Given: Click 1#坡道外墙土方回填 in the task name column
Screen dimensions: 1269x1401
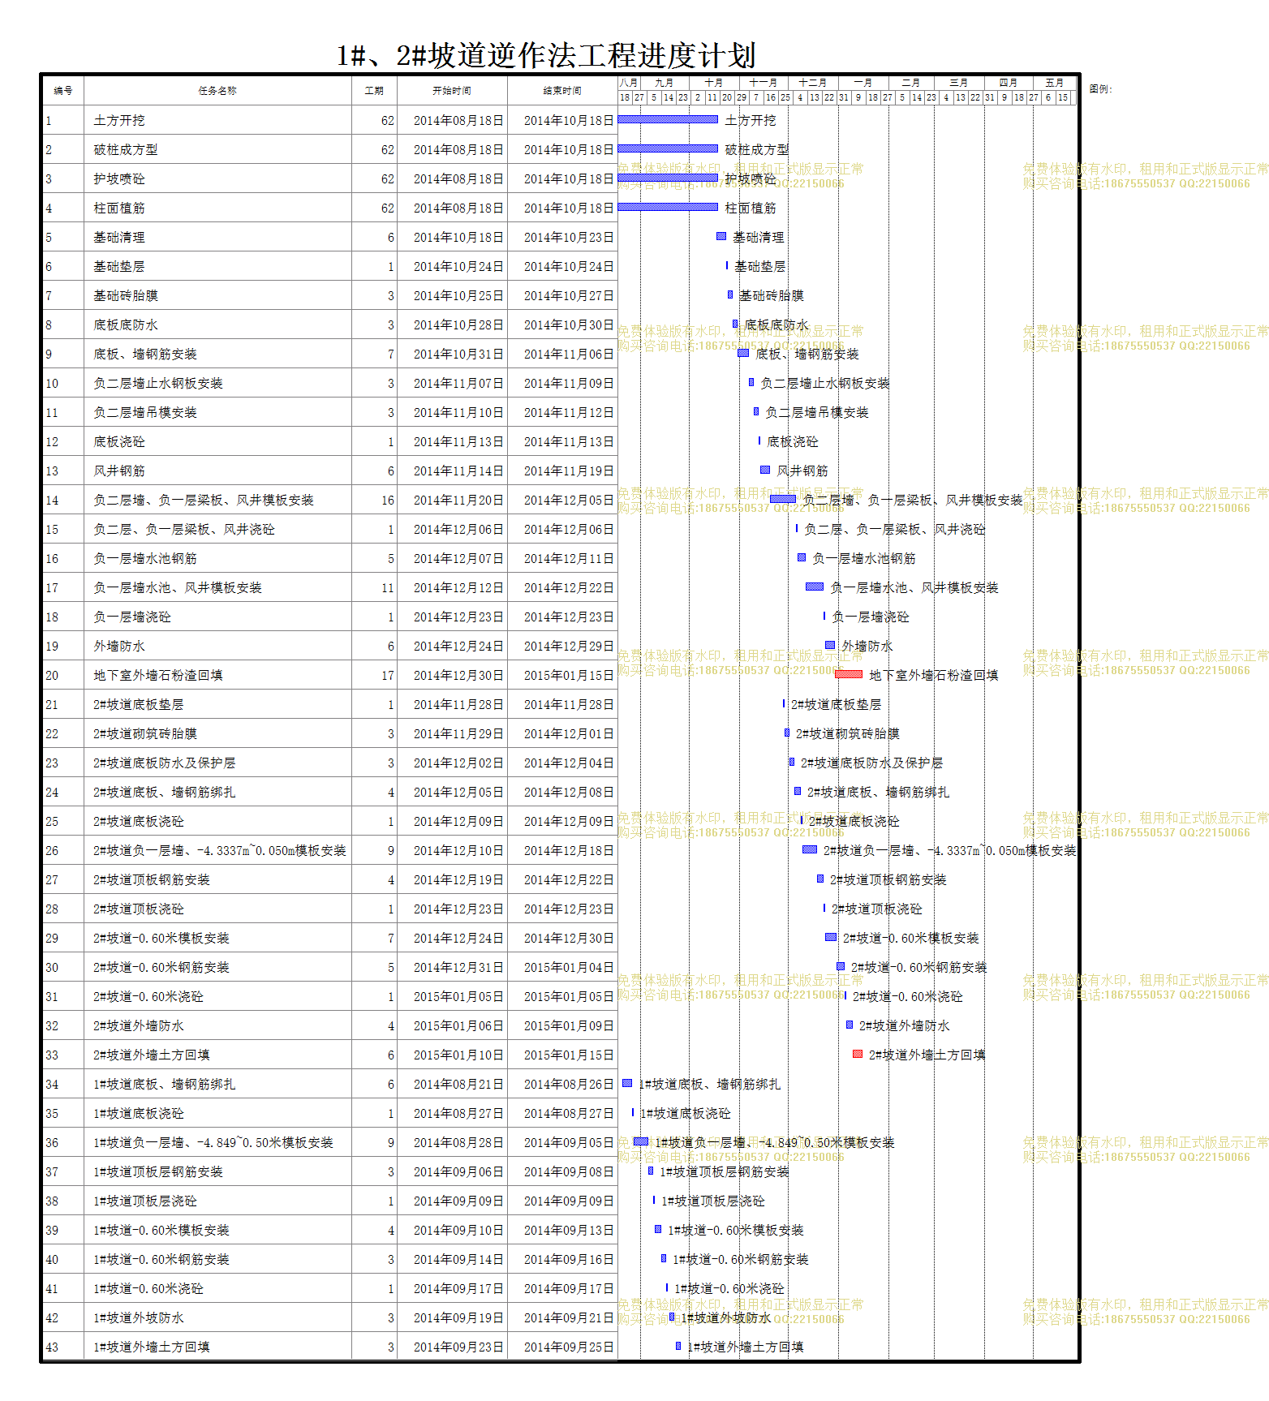Looking at the screenshot, I should (152, 1347).
